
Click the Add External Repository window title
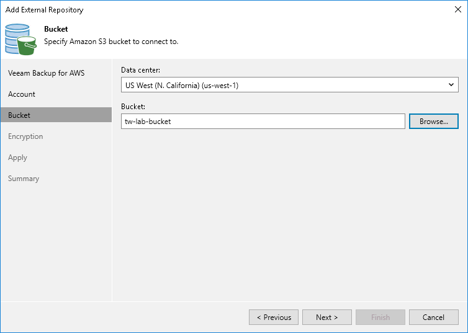(44, 10)
